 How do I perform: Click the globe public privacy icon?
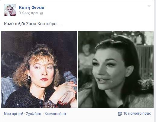click(41, 13)
